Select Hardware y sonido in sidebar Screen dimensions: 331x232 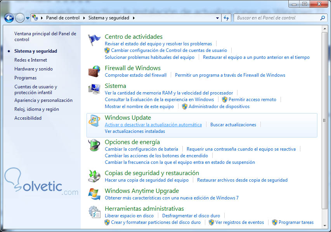[33, 69]
